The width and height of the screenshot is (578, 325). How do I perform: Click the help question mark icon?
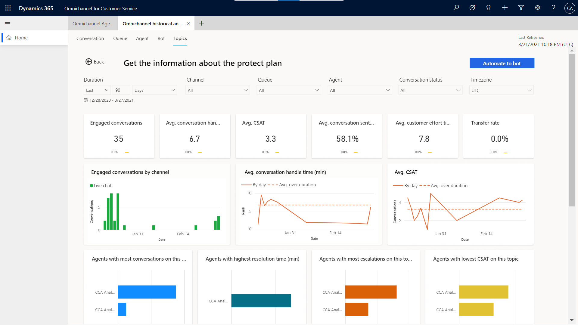click(x=553, y=8)
